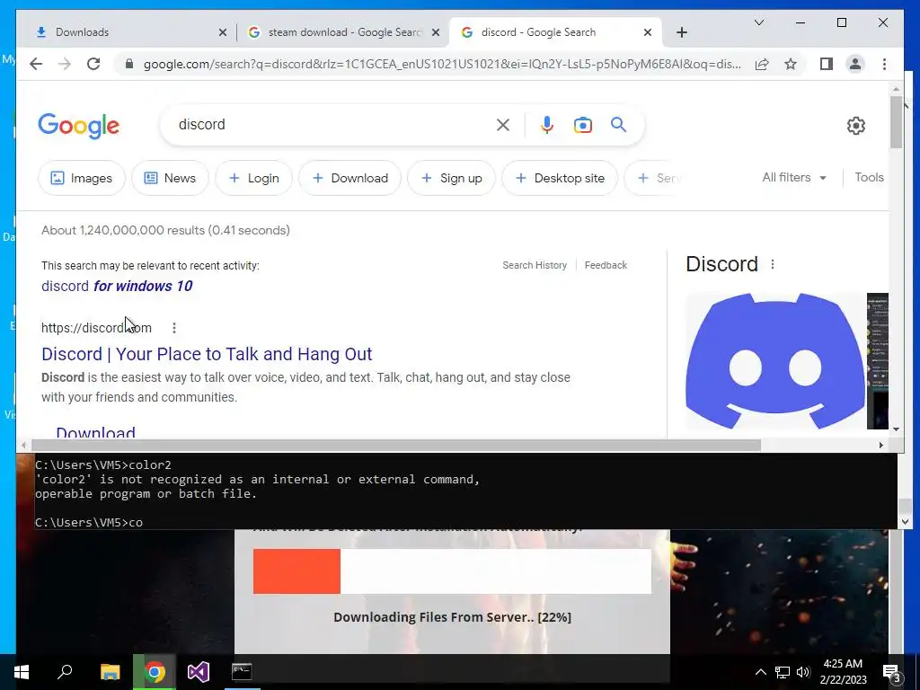Open the search Tools option
Screen dimensions: 920x690
click(x=869, y=177)
